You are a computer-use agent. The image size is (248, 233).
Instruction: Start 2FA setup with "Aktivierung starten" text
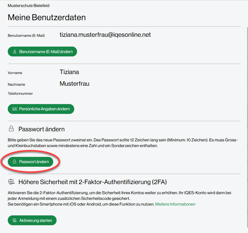point(36,221)
